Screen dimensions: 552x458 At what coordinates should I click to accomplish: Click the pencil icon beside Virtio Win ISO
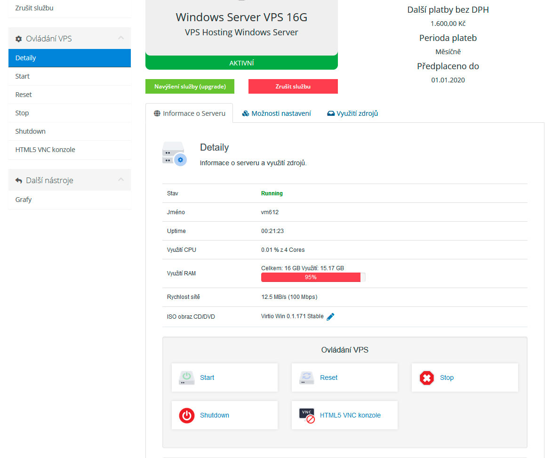[x=330, y=316]
